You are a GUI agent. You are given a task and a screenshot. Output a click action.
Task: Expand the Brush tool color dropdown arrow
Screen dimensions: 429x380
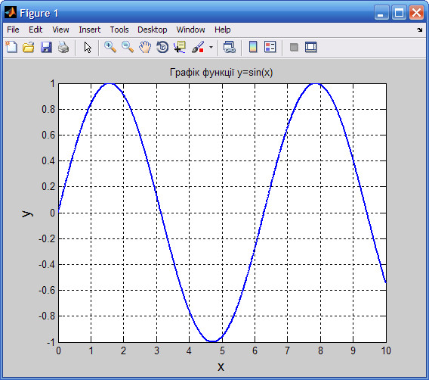(211, 48)
